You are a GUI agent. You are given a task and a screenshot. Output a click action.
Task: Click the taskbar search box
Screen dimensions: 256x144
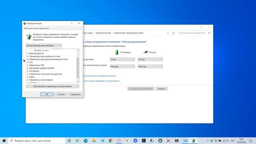click(37, 141)
